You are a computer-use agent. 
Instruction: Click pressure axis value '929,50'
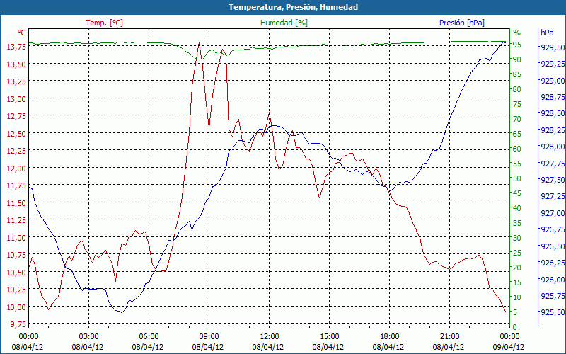point(553,47)
